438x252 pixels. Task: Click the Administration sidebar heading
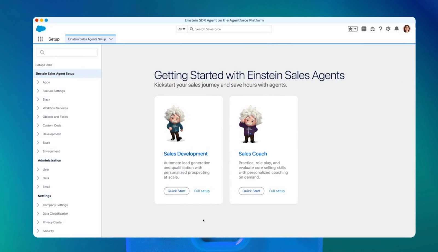point(50,160)
